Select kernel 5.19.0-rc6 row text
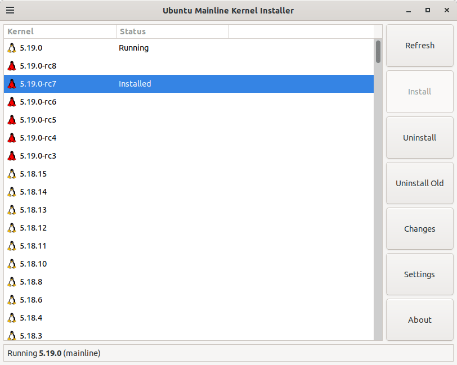457x365 pixels. (38, 102)
